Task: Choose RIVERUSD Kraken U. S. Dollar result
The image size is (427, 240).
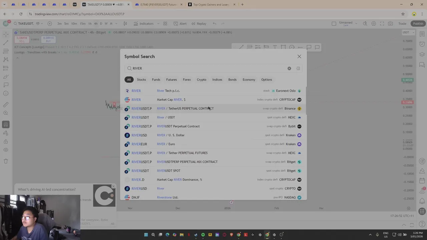Action: click(x=213, y=135)
